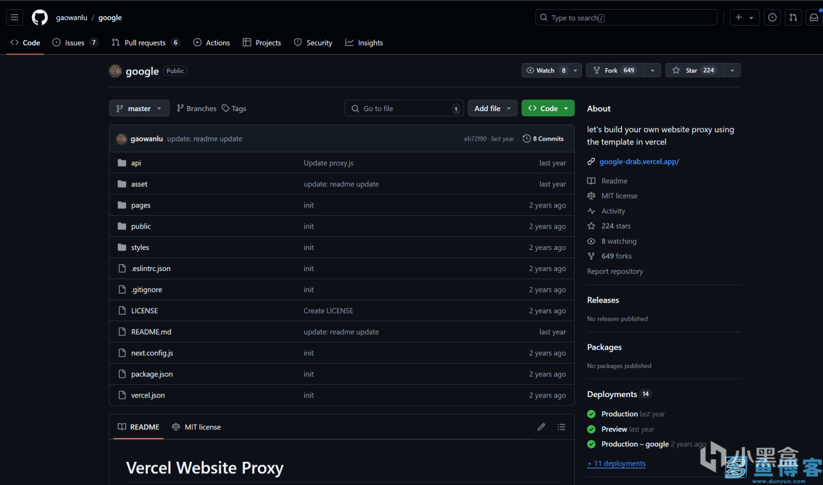This screenshot has height=485, width=823.
Task: Click gaowanlu's commit author avatar
Action: [x=121, y=139]
